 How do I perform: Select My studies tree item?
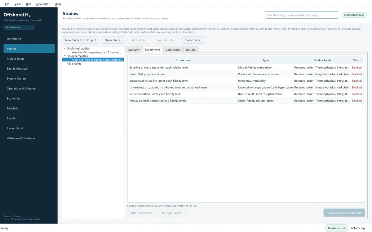[74, 63]
